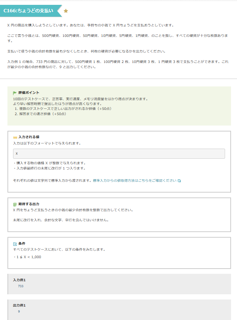The height and width of the screenshot is (320, 237).
Task: Click the 入力される値 section heading
Action: 29,137
